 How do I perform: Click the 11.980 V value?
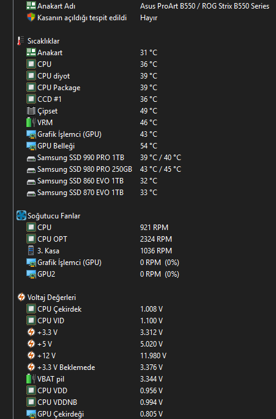tap(154, 356)
